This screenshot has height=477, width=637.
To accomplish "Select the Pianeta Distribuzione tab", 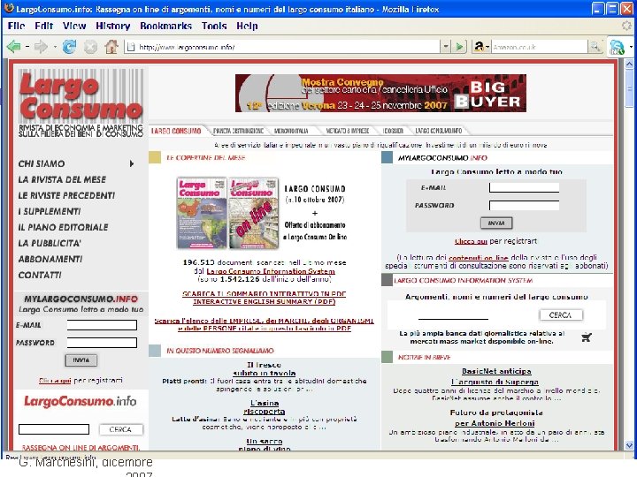I will pyautogui.click(x=239, y=131).
